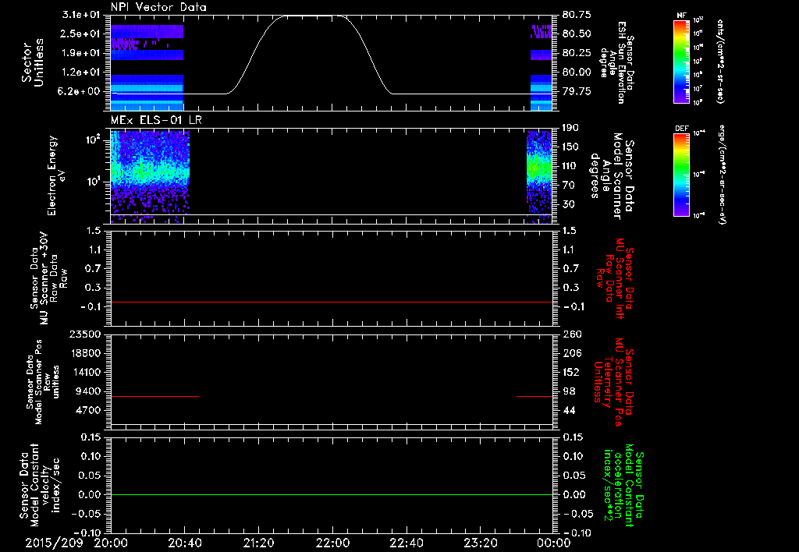Screen dimensions: 799x552
Task: Click the "150" scanner angle tick
Action: tap(570, 147)
